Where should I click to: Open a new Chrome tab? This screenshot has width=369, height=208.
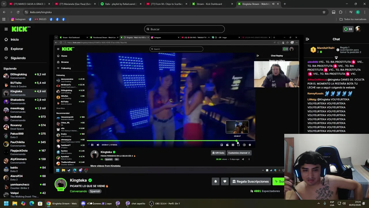pyautogui.click(x=285, y=4)
